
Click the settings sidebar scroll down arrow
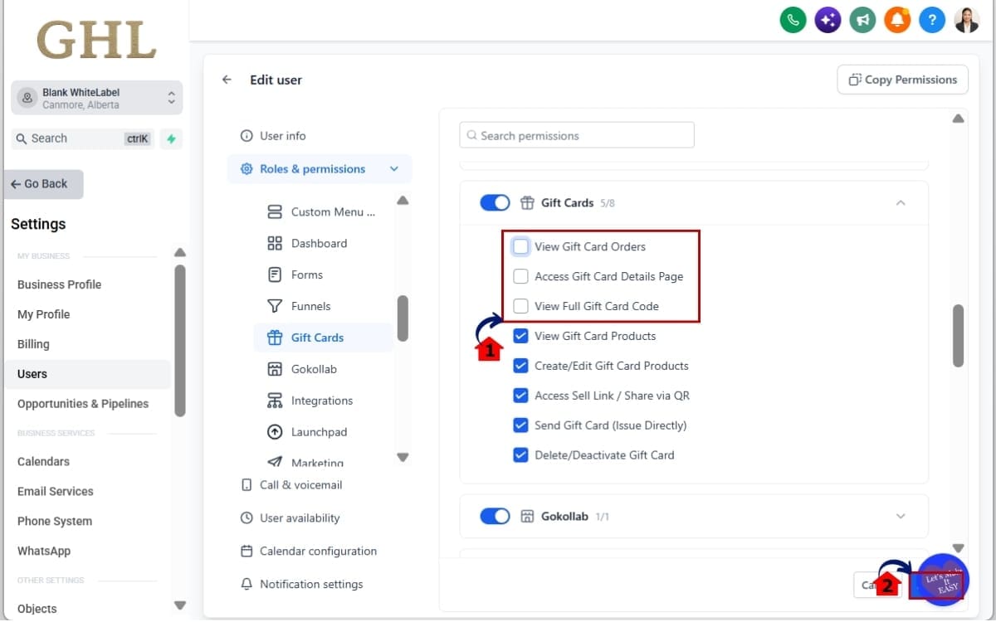click(180, 605)
